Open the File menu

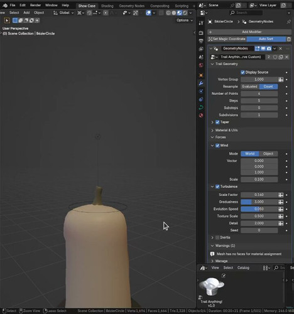pos(13,5)
